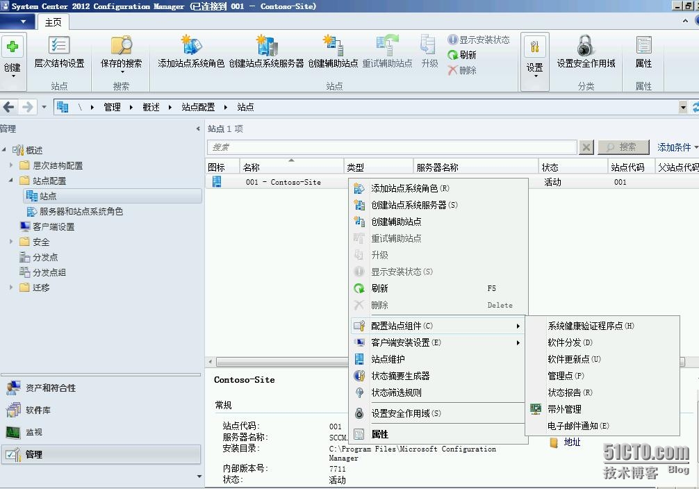The height and width of the screenshot is (489, 699).
Task: Open 监视 workspace
Action: (101, 432)
